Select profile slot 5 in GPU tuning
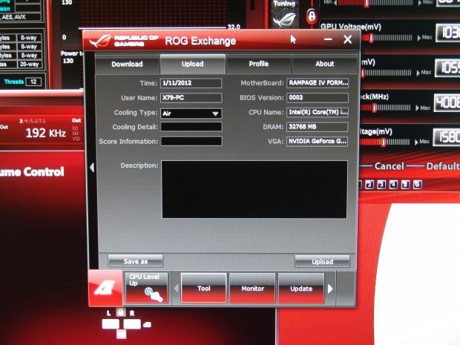 pos(405,185)
